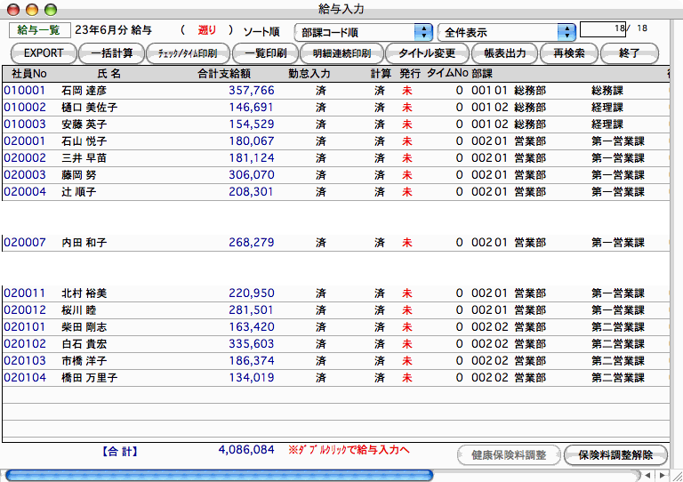683x482 pixels.
Task: Click the 社員No column header
Action: click(x=28, y=72)
